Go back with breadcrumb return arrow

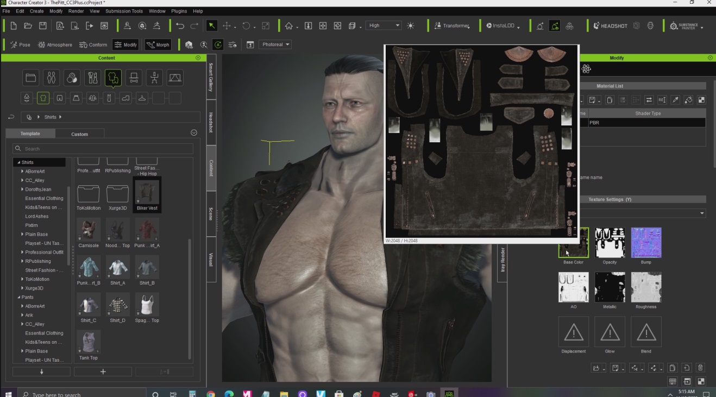click(11, 117)
